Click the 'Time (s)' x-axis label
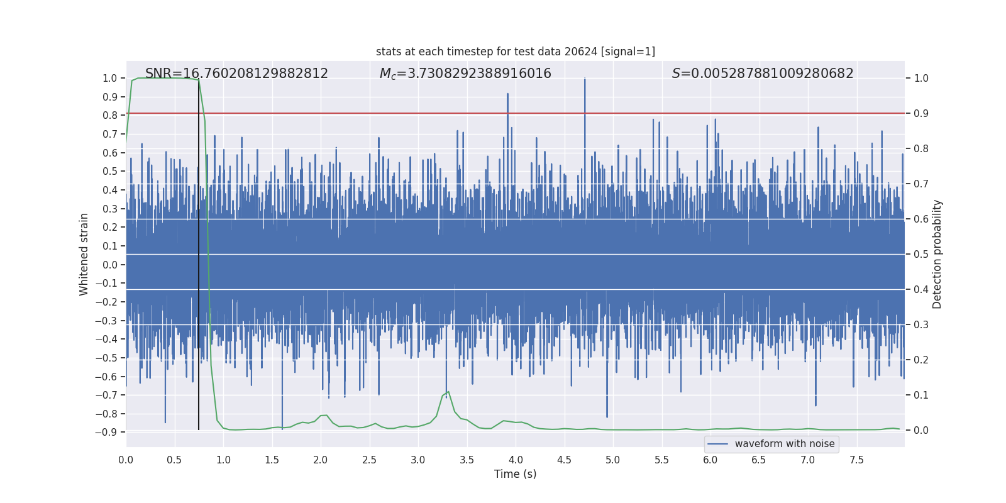The width and height of the screenshot is (1006, 503). coord(516,474)
